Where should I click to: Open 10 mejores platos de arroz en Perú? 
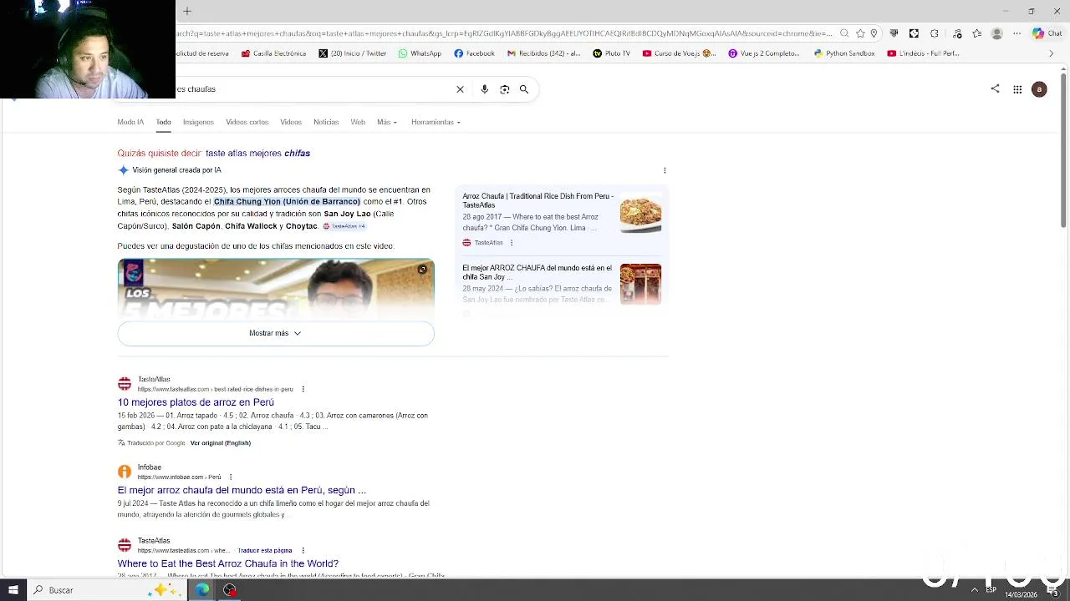click(196, 402)
